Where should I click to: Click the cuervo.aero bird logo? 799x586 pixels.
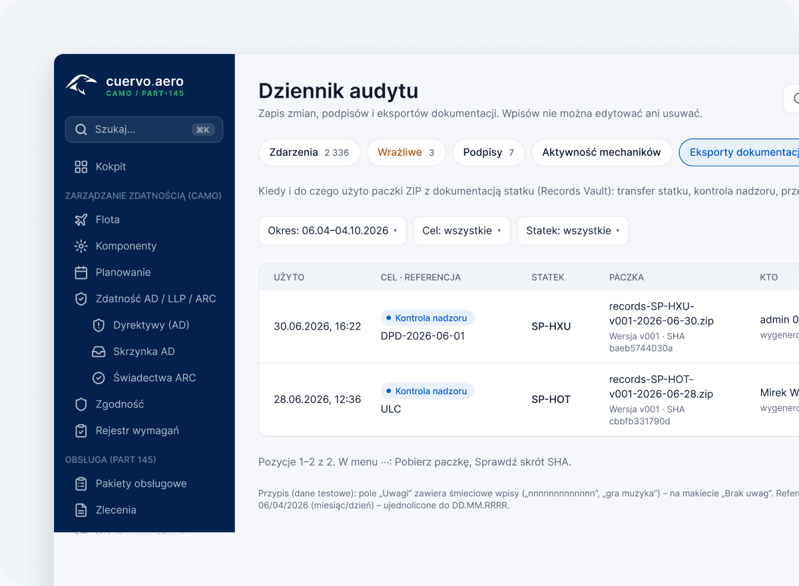coord(81,85)
